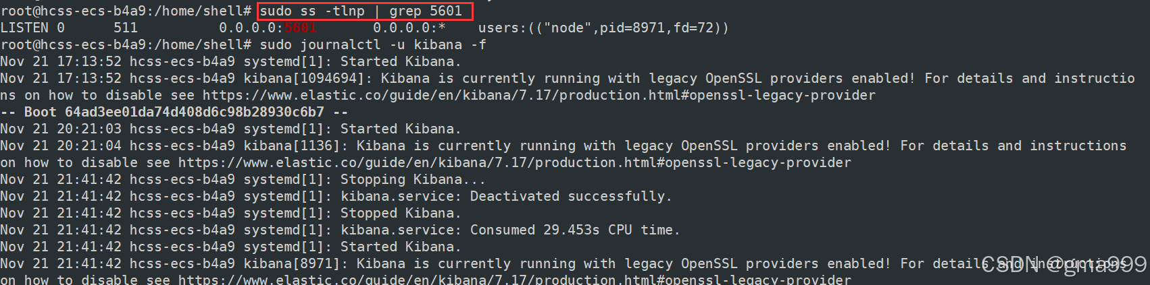Viewport: 1150px width, 285px height.
Task: Click the users node pid=8971 entry
Action: (x=603, y=28)
